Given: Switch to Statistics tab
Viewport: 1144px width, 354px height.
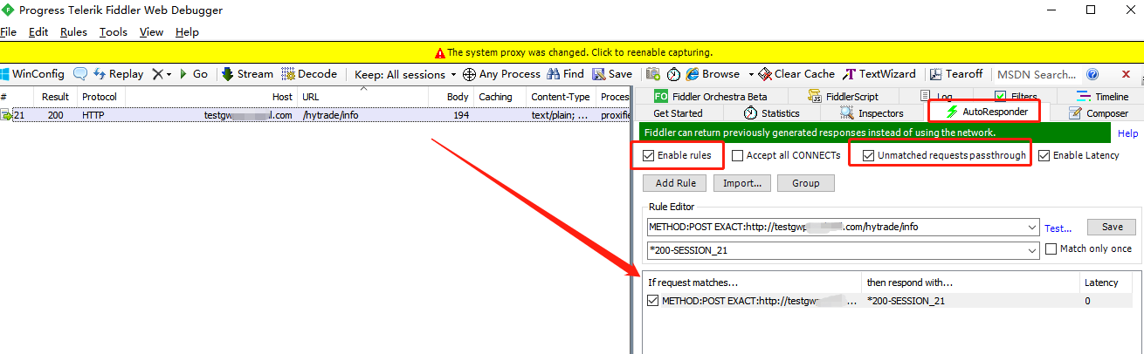Looking at the screenshot, I should [x=771, y=113].
